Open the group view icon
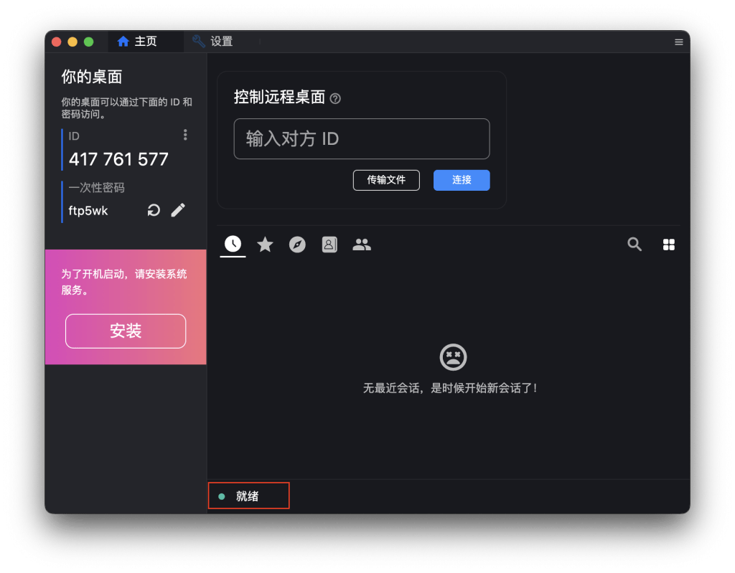The width and height of the screenshot is (735, 573). [362, 244]
